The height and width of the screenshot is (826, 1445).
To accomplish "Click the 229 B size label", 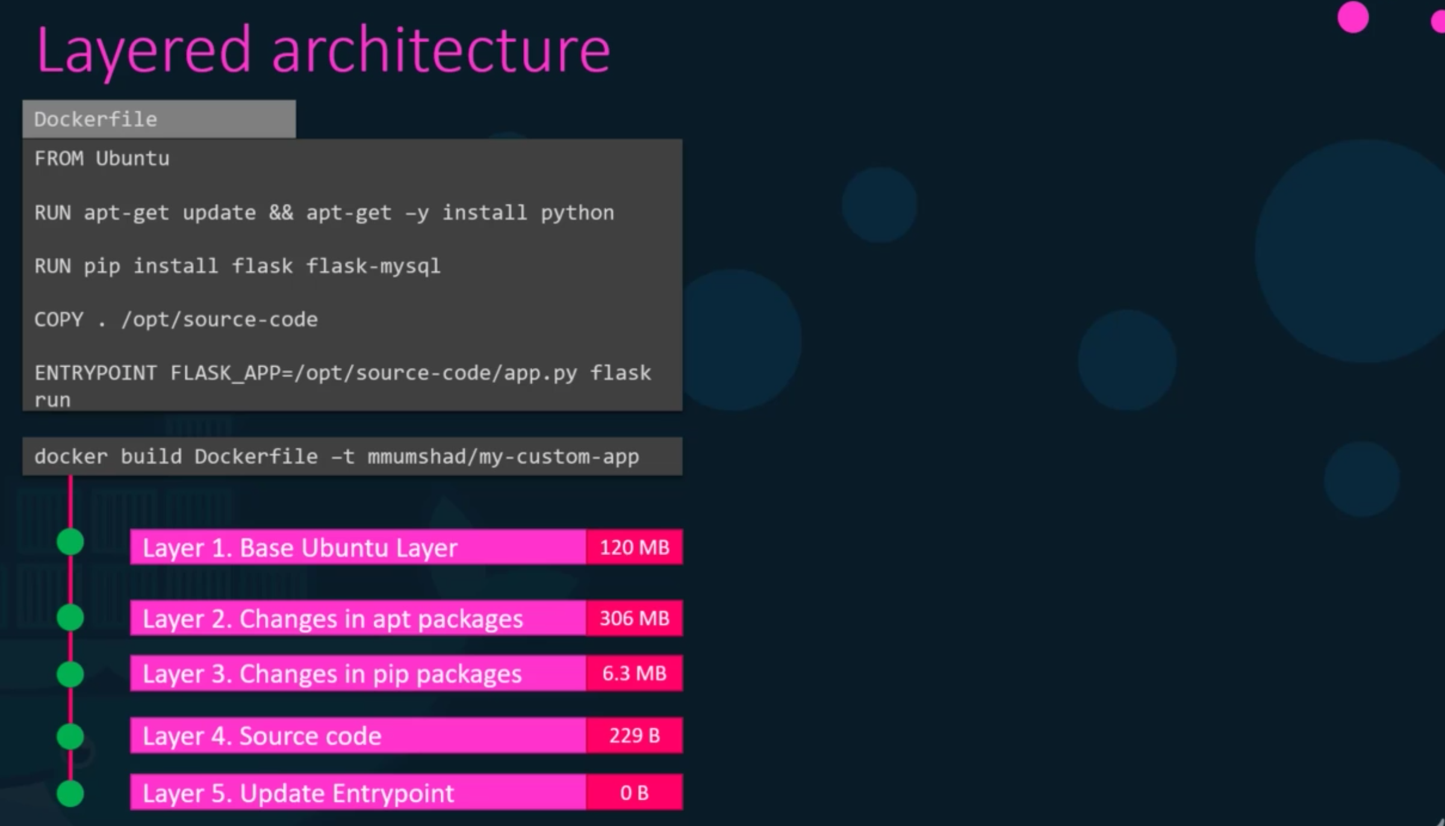I will click(634, 736).
